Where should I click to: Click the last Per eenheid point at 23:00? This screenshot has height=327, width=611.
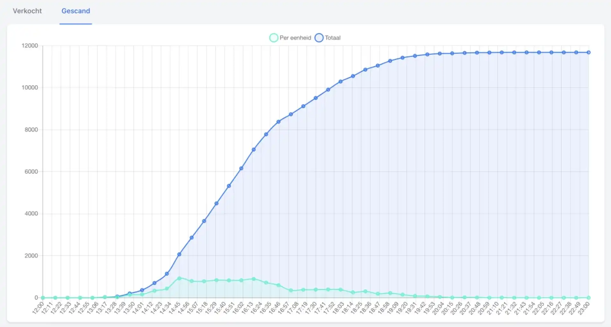coord(589,298)
